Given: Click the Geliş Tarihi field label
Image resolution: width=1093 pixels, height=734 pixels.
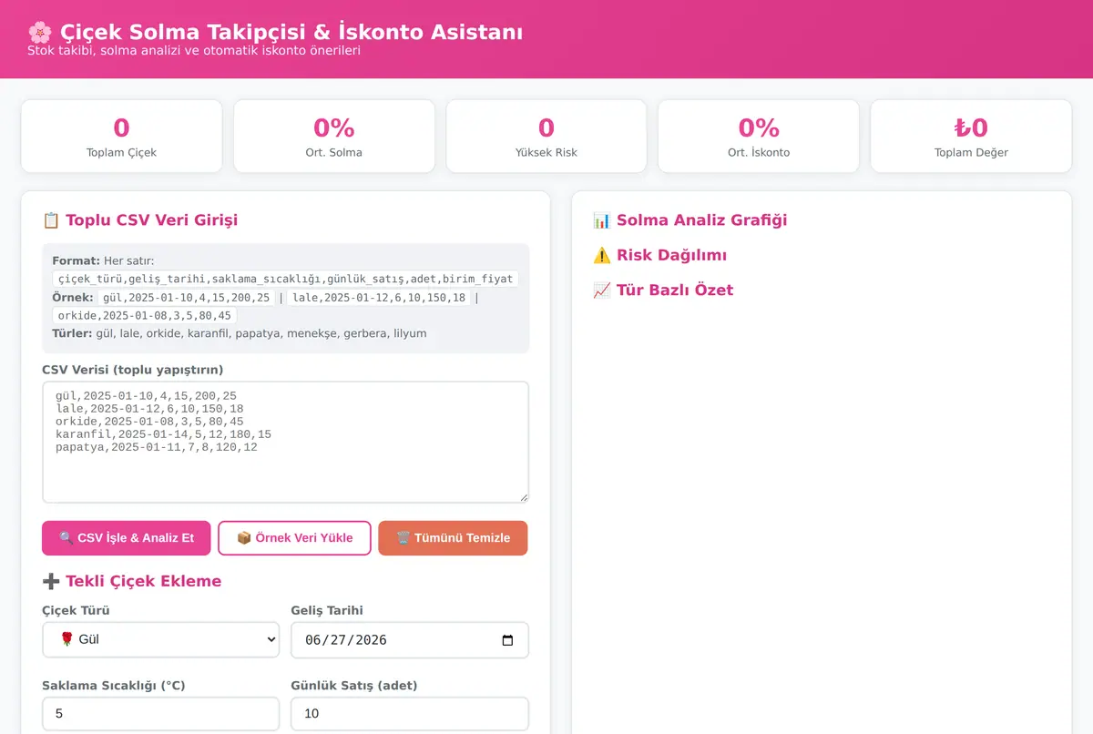Looking at the screenshot, I should [x=327, y=610].
